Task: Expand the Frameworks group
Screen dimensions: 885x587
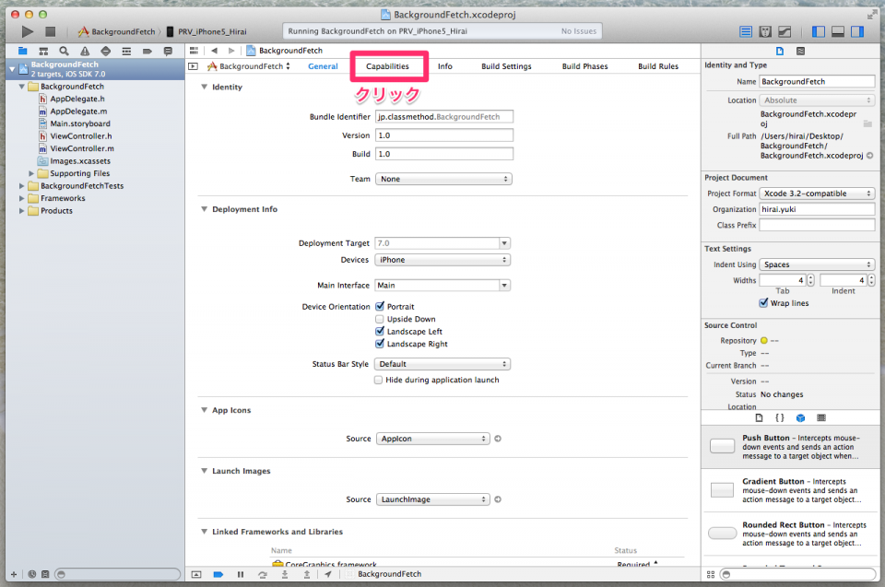Action: click(21, 198)
